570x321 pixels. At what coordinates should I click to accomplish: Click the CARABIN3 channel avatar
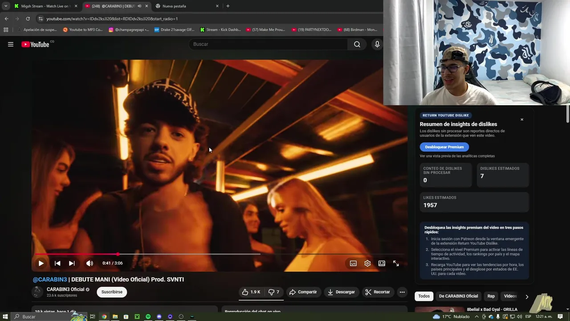click(37, 292)
